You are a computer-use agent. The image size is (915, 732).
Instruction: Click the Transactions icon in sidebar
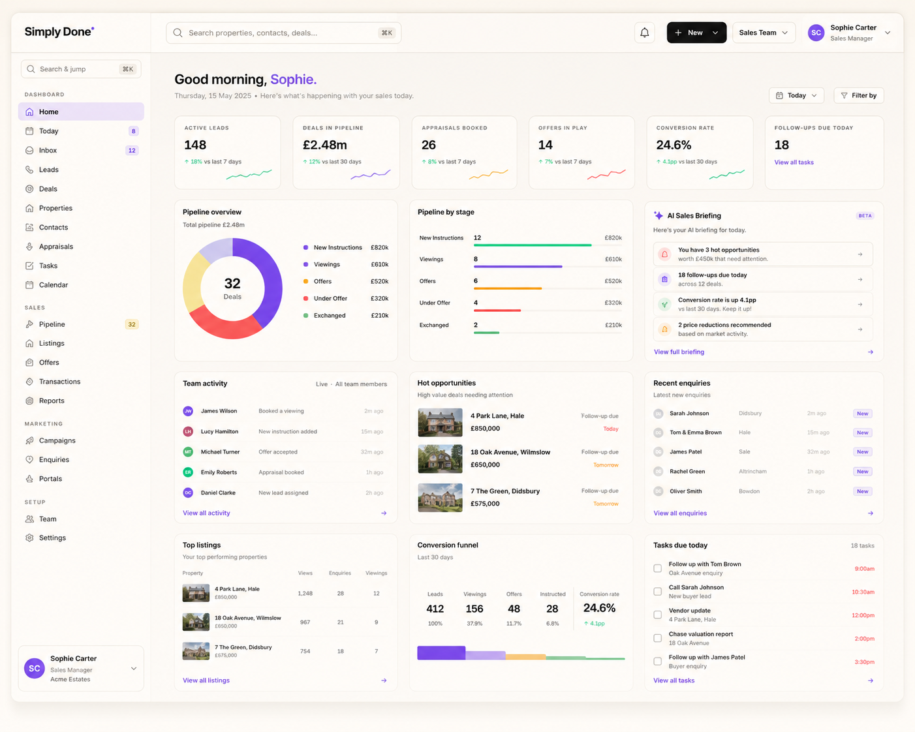(x=29, y=382)
